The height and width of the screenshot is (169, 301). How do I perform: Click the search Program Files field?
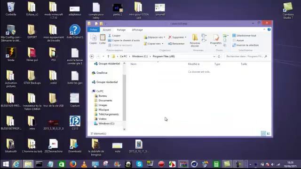click(246, 56)
